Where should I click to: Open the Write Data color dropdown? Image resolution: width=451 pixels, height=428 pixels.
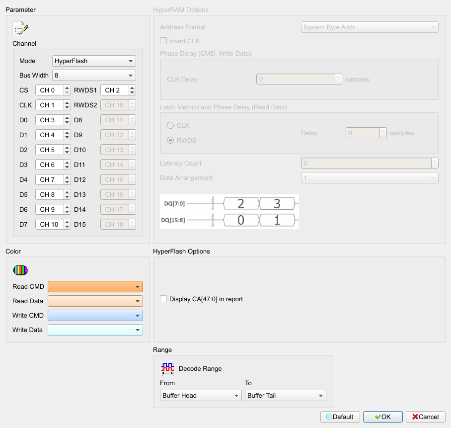(x=95, y=330)
